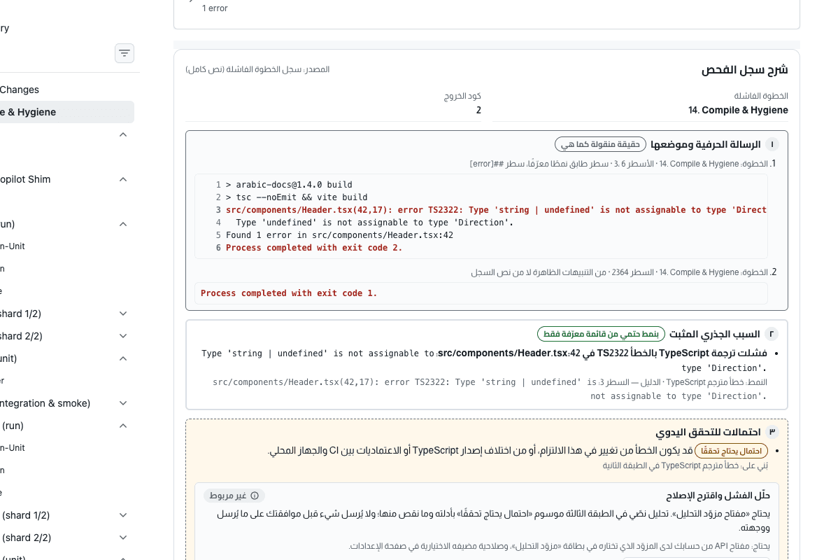Click the heading «السبب الجذري المثبت»
The image size is (817, 560).
pos(714,334)
